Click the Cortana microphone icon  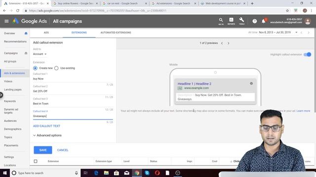[77, 173]
